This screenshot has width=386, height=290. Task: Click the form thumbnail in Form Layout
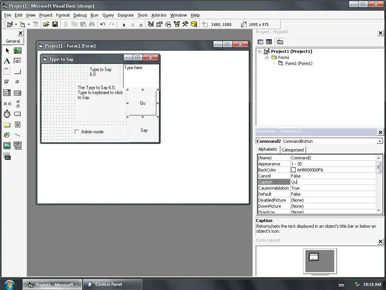click(x=314, y=257)
